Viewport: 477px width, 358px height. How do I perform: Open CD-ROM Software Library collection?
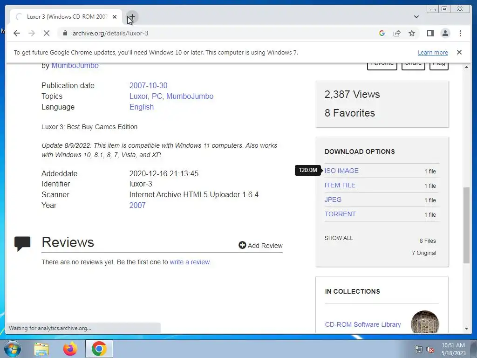(x=362, y=324)
